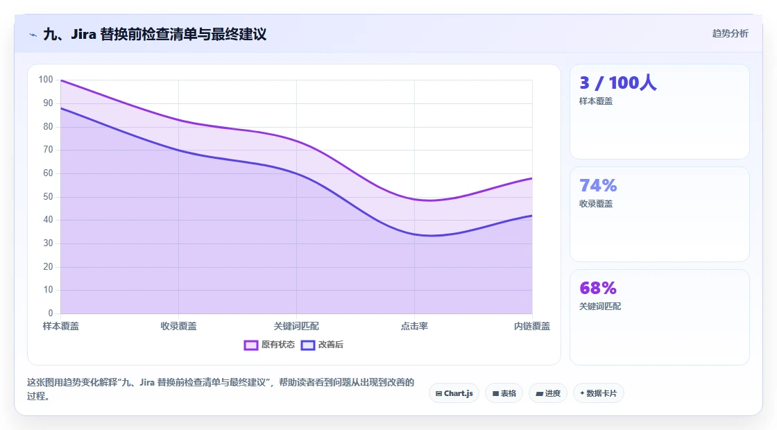
Task: Click the y-axis value 50
Action: tap(48, 197)
